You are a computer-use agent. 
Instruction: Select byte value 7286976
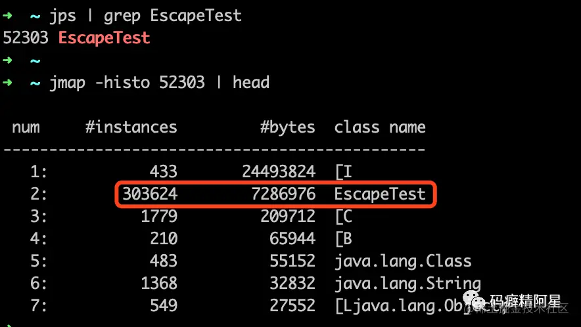click(283, 194)
